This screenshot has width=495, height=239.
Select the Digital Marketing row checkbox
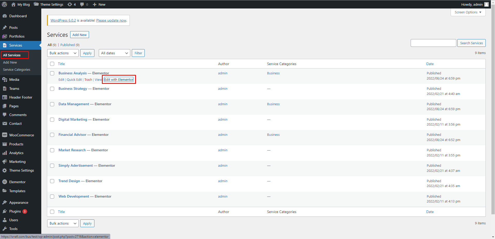coord(52,120)
